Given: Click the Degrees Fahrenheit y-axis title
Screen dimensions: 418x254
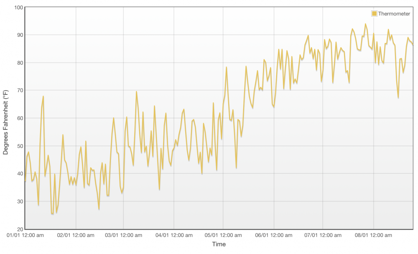Looking at the screenshot, I should click(5, 122).
